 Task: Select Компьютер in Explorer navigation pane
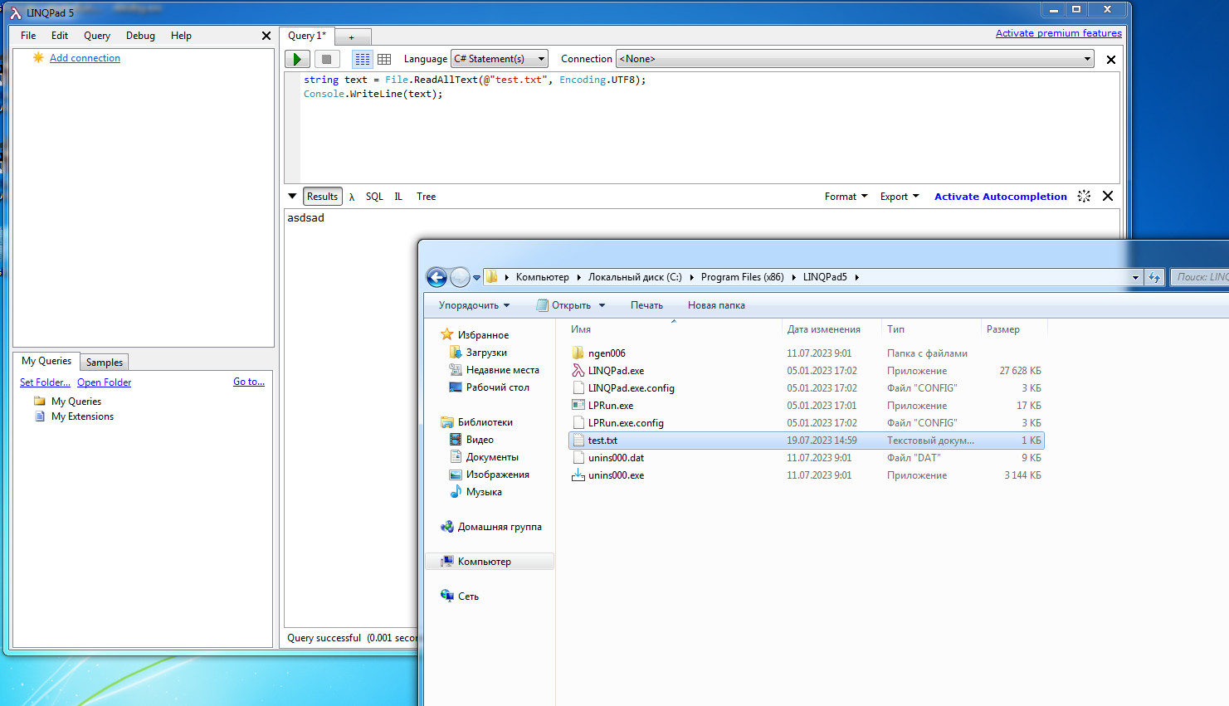pos(490,562)
